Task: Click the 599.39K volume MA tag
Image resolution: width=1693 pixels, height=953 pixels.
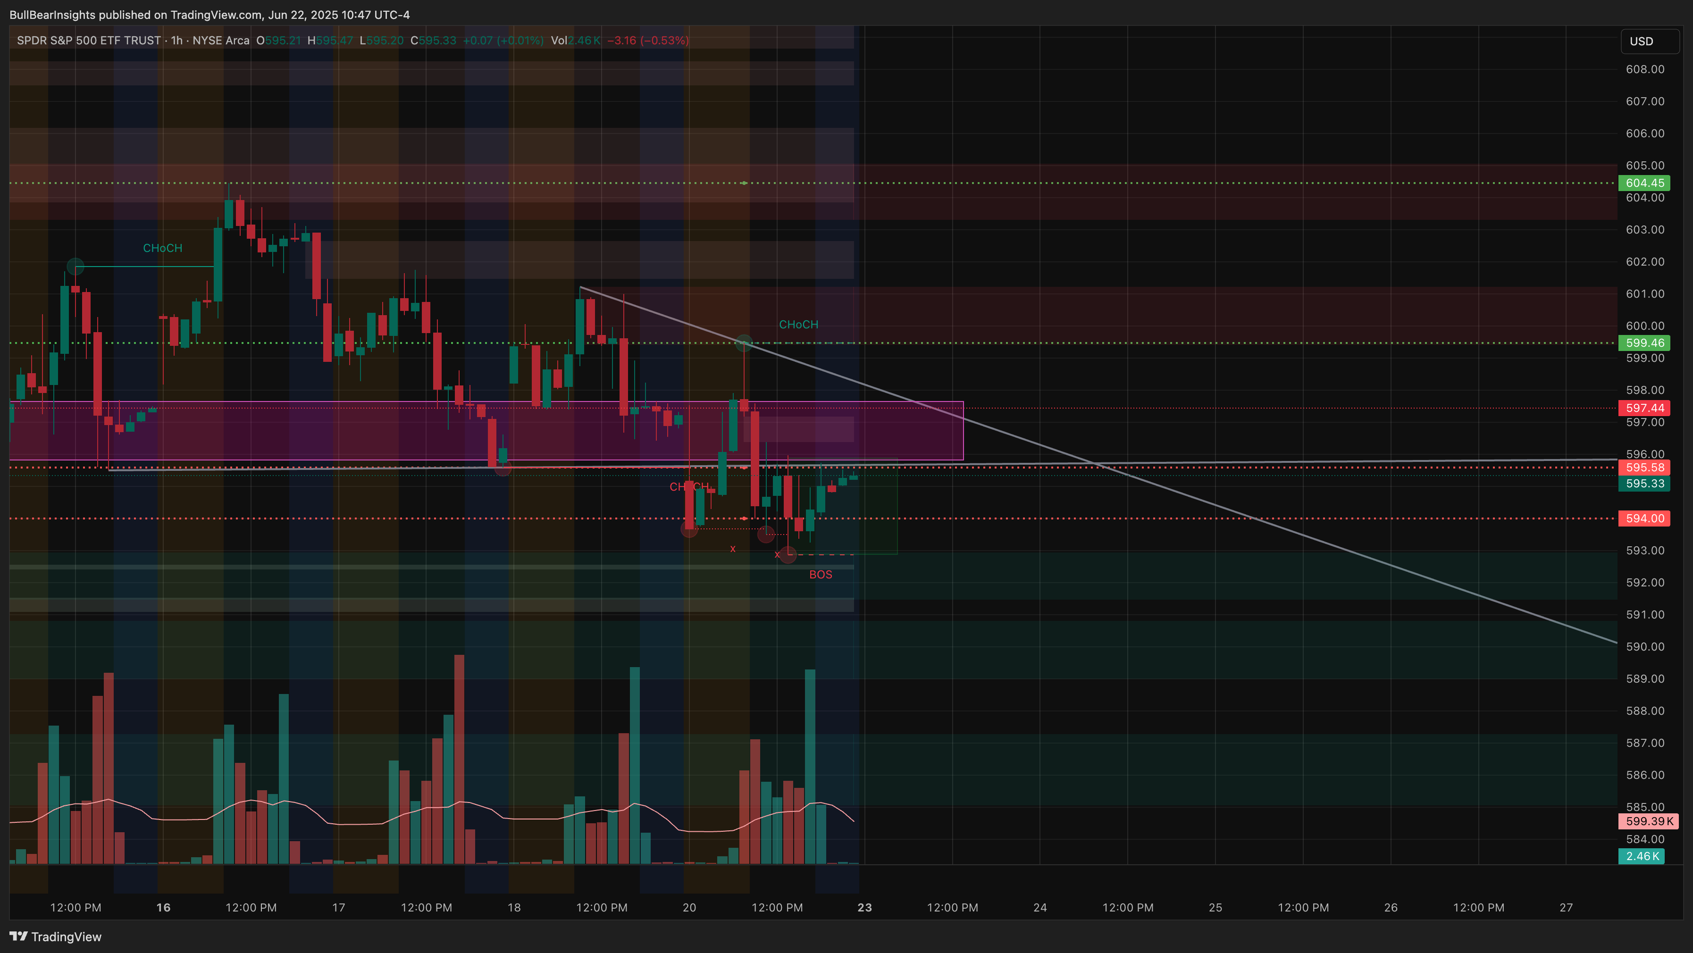Action: [x=1648, y=821]
